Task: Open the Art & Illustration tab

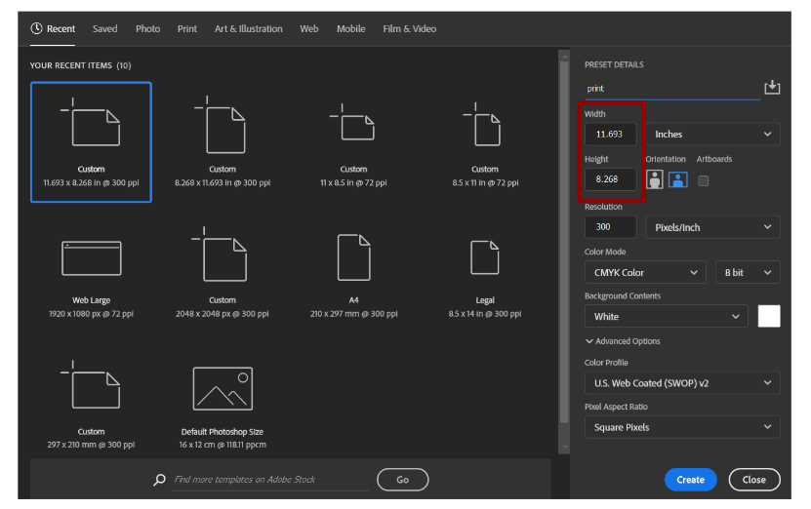Action: pos(248,29)
